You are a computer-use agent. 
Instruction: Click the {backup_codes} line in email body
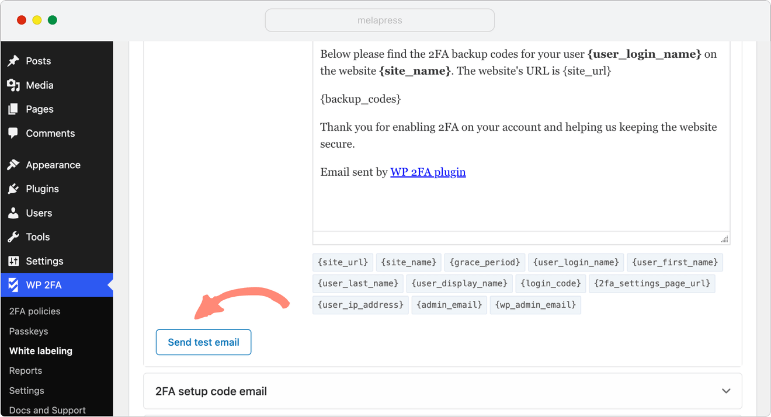360,99
